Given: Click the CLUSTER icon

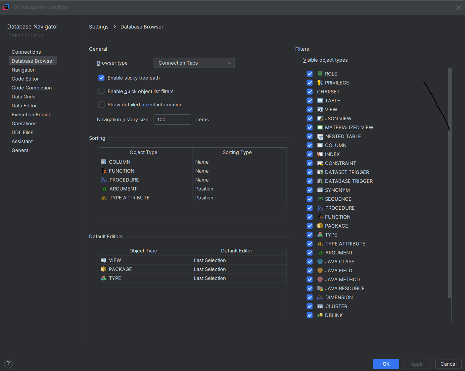Looking at the screenshot, I should [x=320, y=306].
